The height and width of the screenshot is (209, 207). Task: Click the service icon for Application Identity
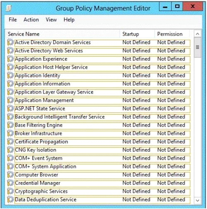(10, 75)
